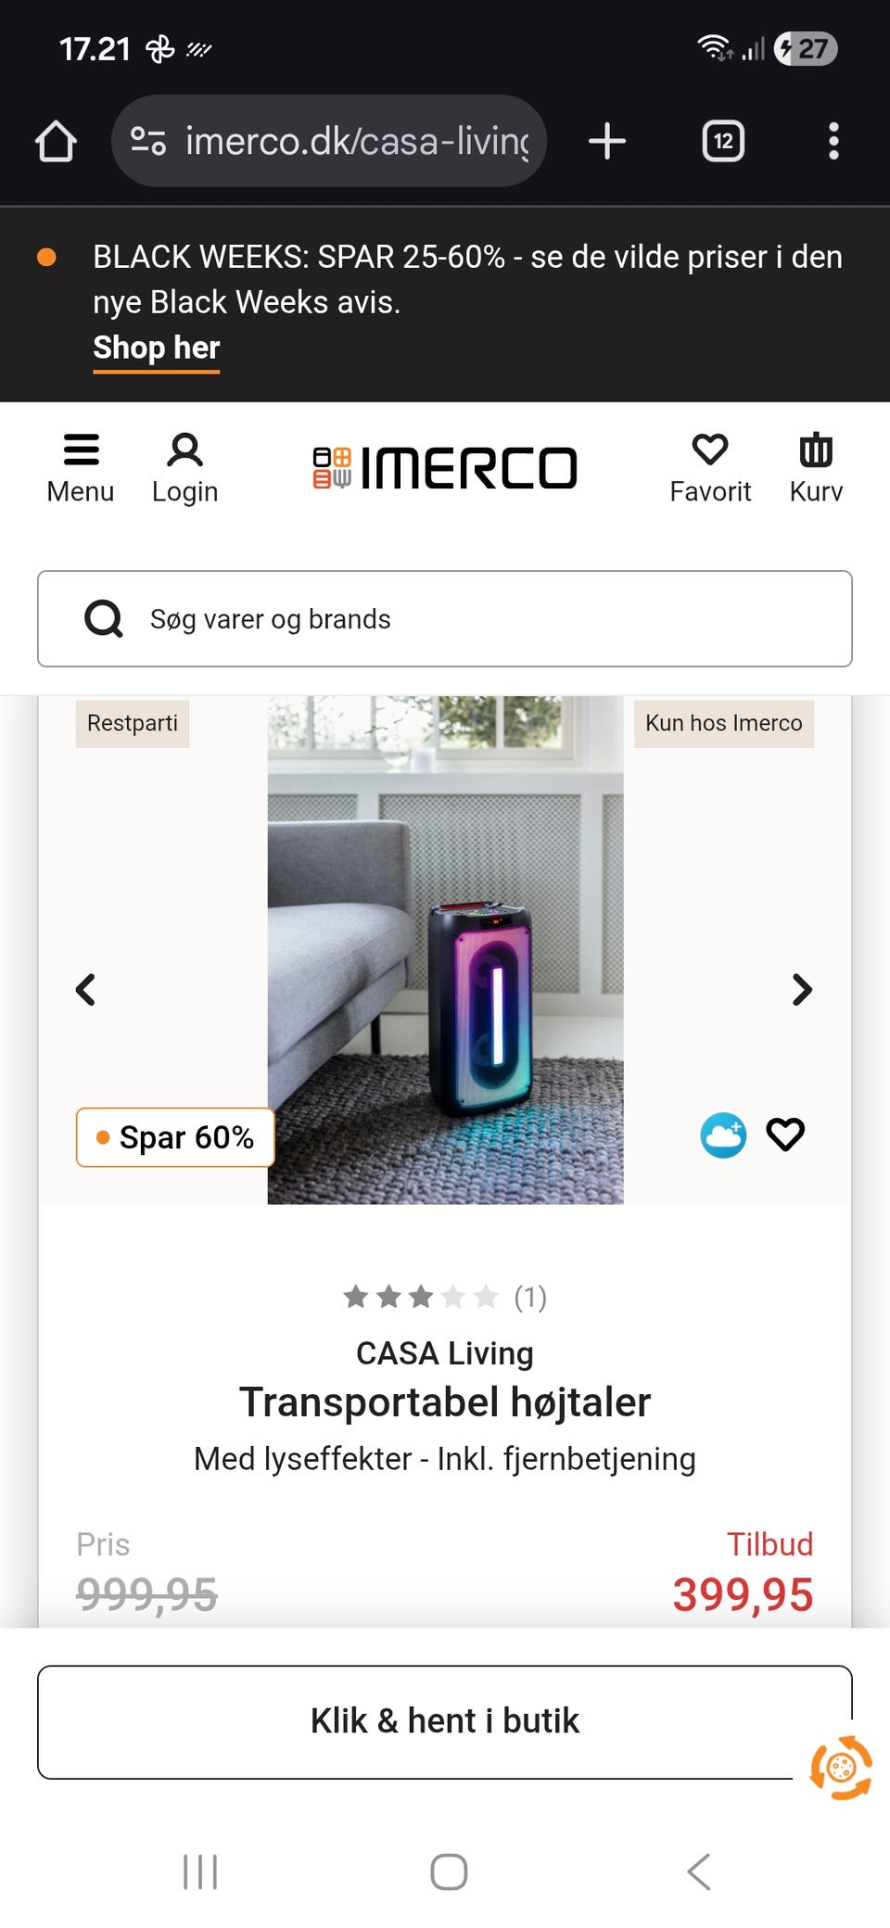The width and height of the screenshot is (890, 1928).
Task: Advance the image carousel with the right arrow
Action: click(802, 990)
